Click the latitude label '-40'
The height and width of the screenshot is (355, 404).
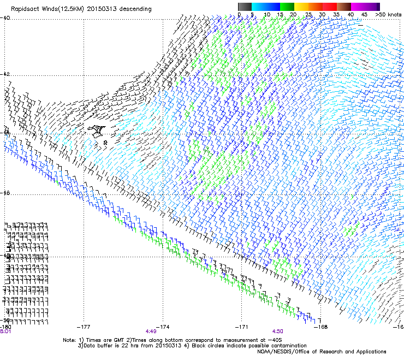(x=5, y=18)
